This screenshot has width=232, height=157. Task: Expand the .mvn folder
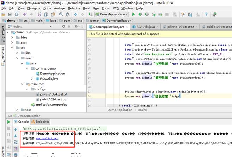(12, 42)
